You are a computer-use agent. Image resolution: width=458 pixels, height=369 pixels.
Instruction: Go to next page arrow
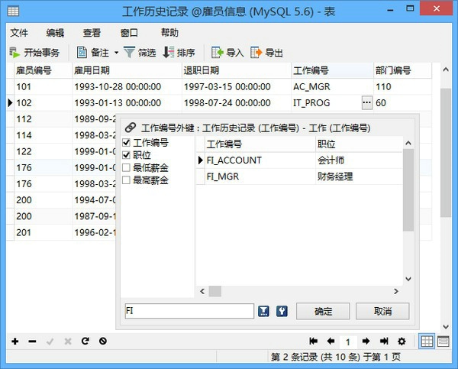tap(366, 341)
